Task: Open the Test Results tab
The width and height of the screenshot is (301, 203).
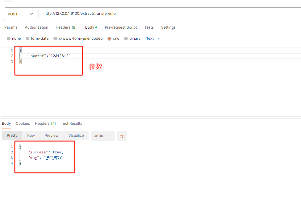Action: (x=71, y=124)
